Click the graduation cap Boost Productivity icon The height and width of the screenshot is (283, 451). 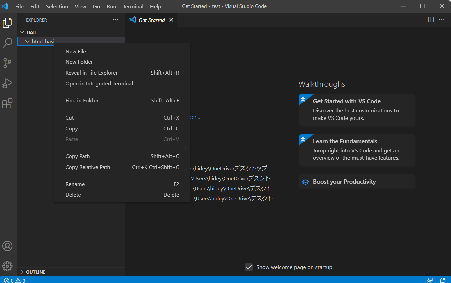coord(305,182)
